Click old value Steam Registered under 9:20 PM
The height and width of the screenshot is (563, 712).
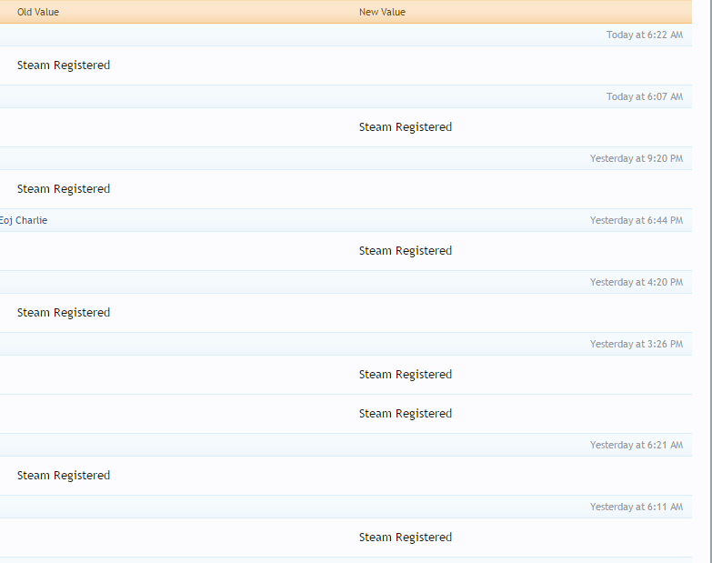pos(64,189)
